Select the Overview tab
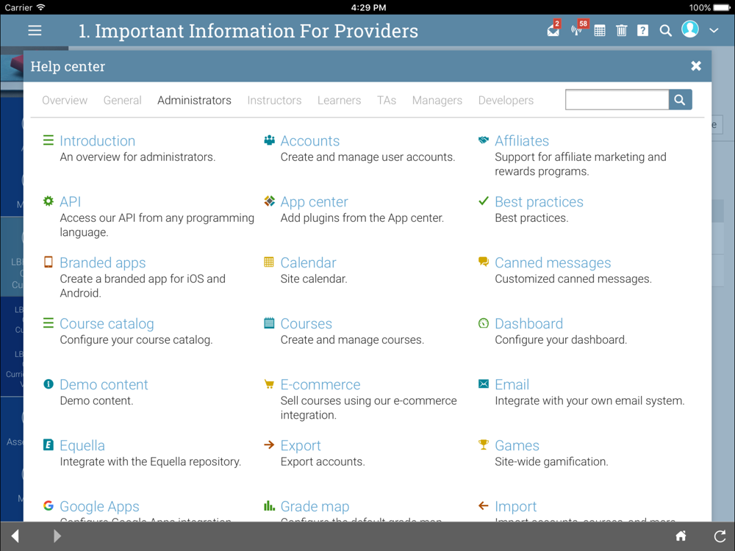 click(x=65, y=100)
